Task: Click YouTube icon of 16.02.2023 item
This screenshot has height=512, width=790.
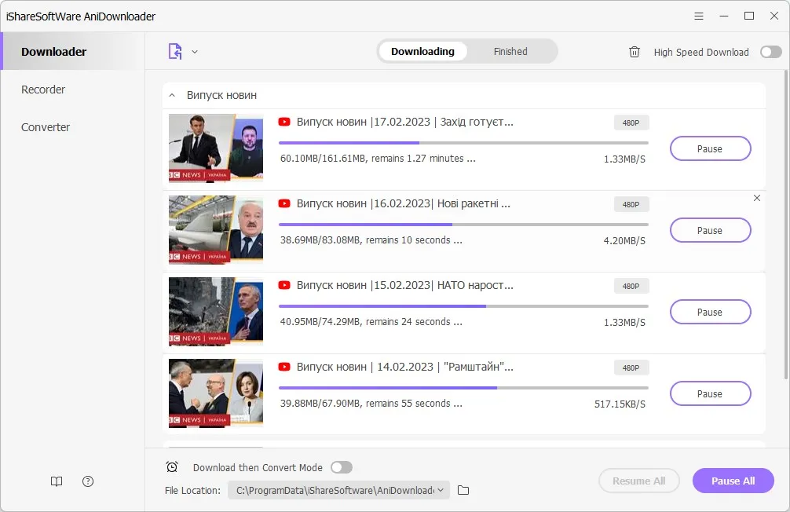Action: coord(284,203)
